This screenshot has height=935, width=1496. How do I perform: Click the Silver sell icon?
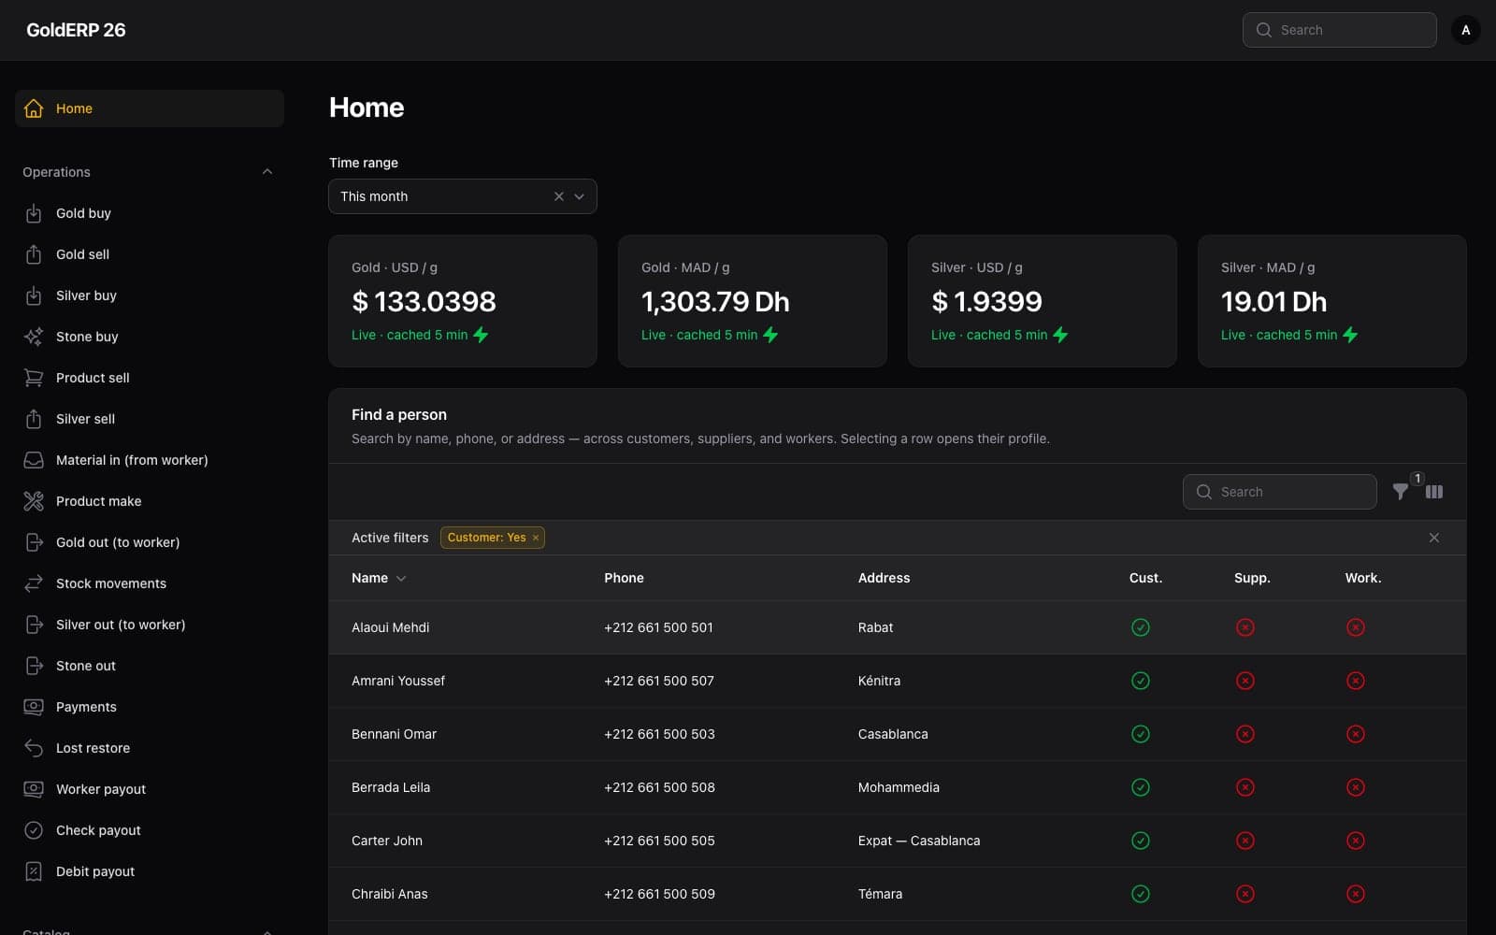point(34,419)
